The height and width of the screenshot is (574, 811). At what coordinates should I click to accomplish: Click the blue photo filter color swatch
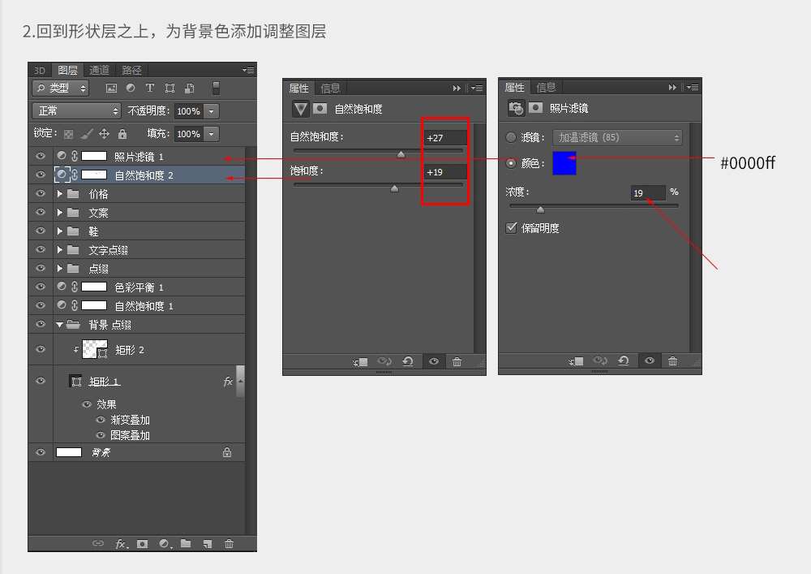564,163
